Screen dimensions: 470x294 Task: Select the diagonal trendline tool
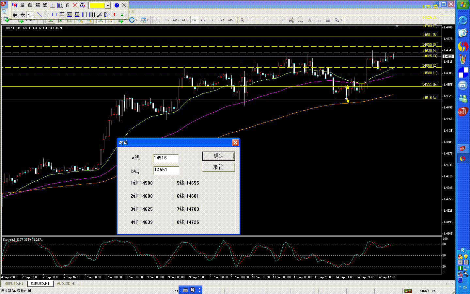click(x=282, y=20)
